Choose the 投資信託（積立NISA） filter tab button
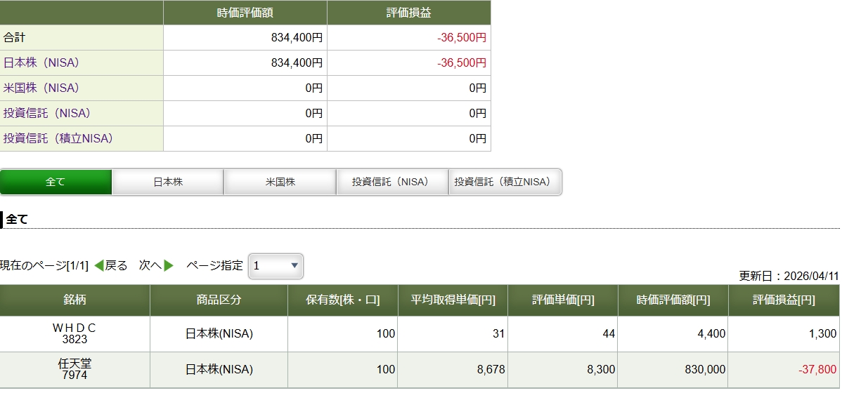Screen dimensions: 842x393 tap(505, 182)
